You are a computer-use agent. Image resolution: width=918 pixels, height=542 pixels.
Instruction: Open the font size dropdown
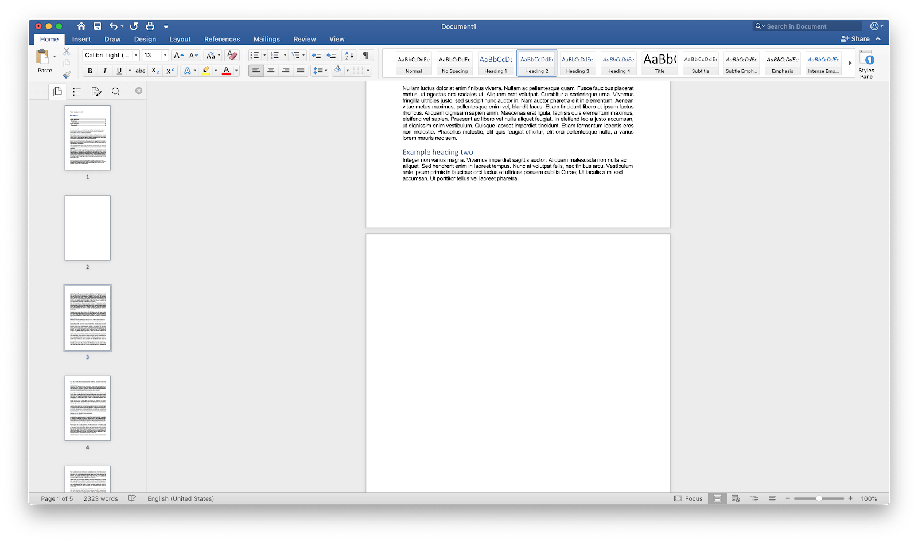pyautogui.click(x=165, y=56)
